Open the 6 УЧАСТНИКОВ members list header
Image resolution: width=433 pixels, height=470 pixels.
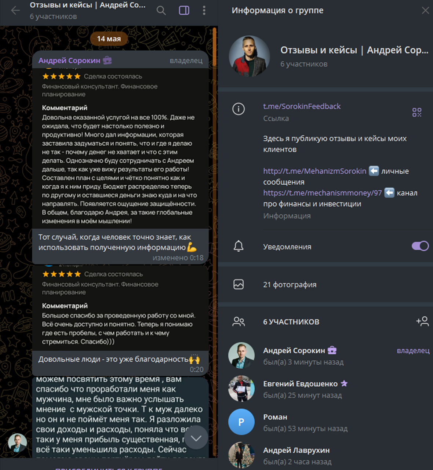click(x=291, y=322)
